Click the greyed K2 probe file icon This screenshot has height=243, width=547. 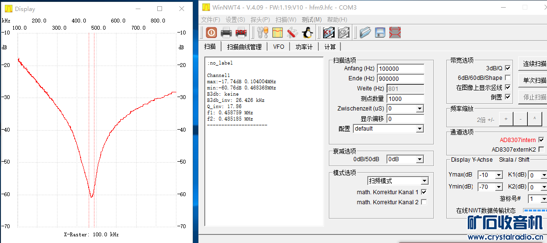pos(344,33)
